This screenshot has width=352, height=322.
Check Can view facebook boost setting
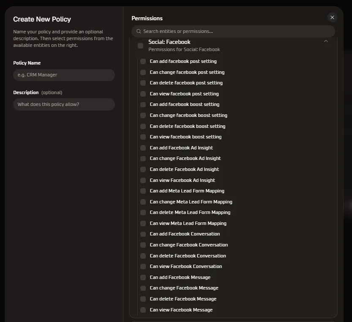pos(143,137)
